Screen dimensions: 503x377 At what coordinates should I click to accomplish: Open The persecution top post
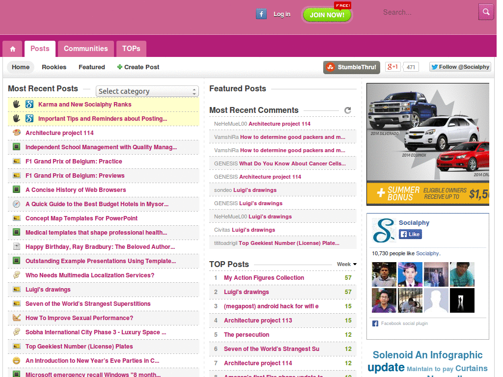click(247, 335)
